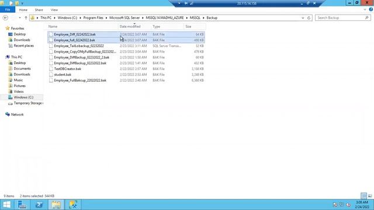This screenshot has width=374, height=210.
Task: Open the View ribbon tab
Action: click(54, 10)
